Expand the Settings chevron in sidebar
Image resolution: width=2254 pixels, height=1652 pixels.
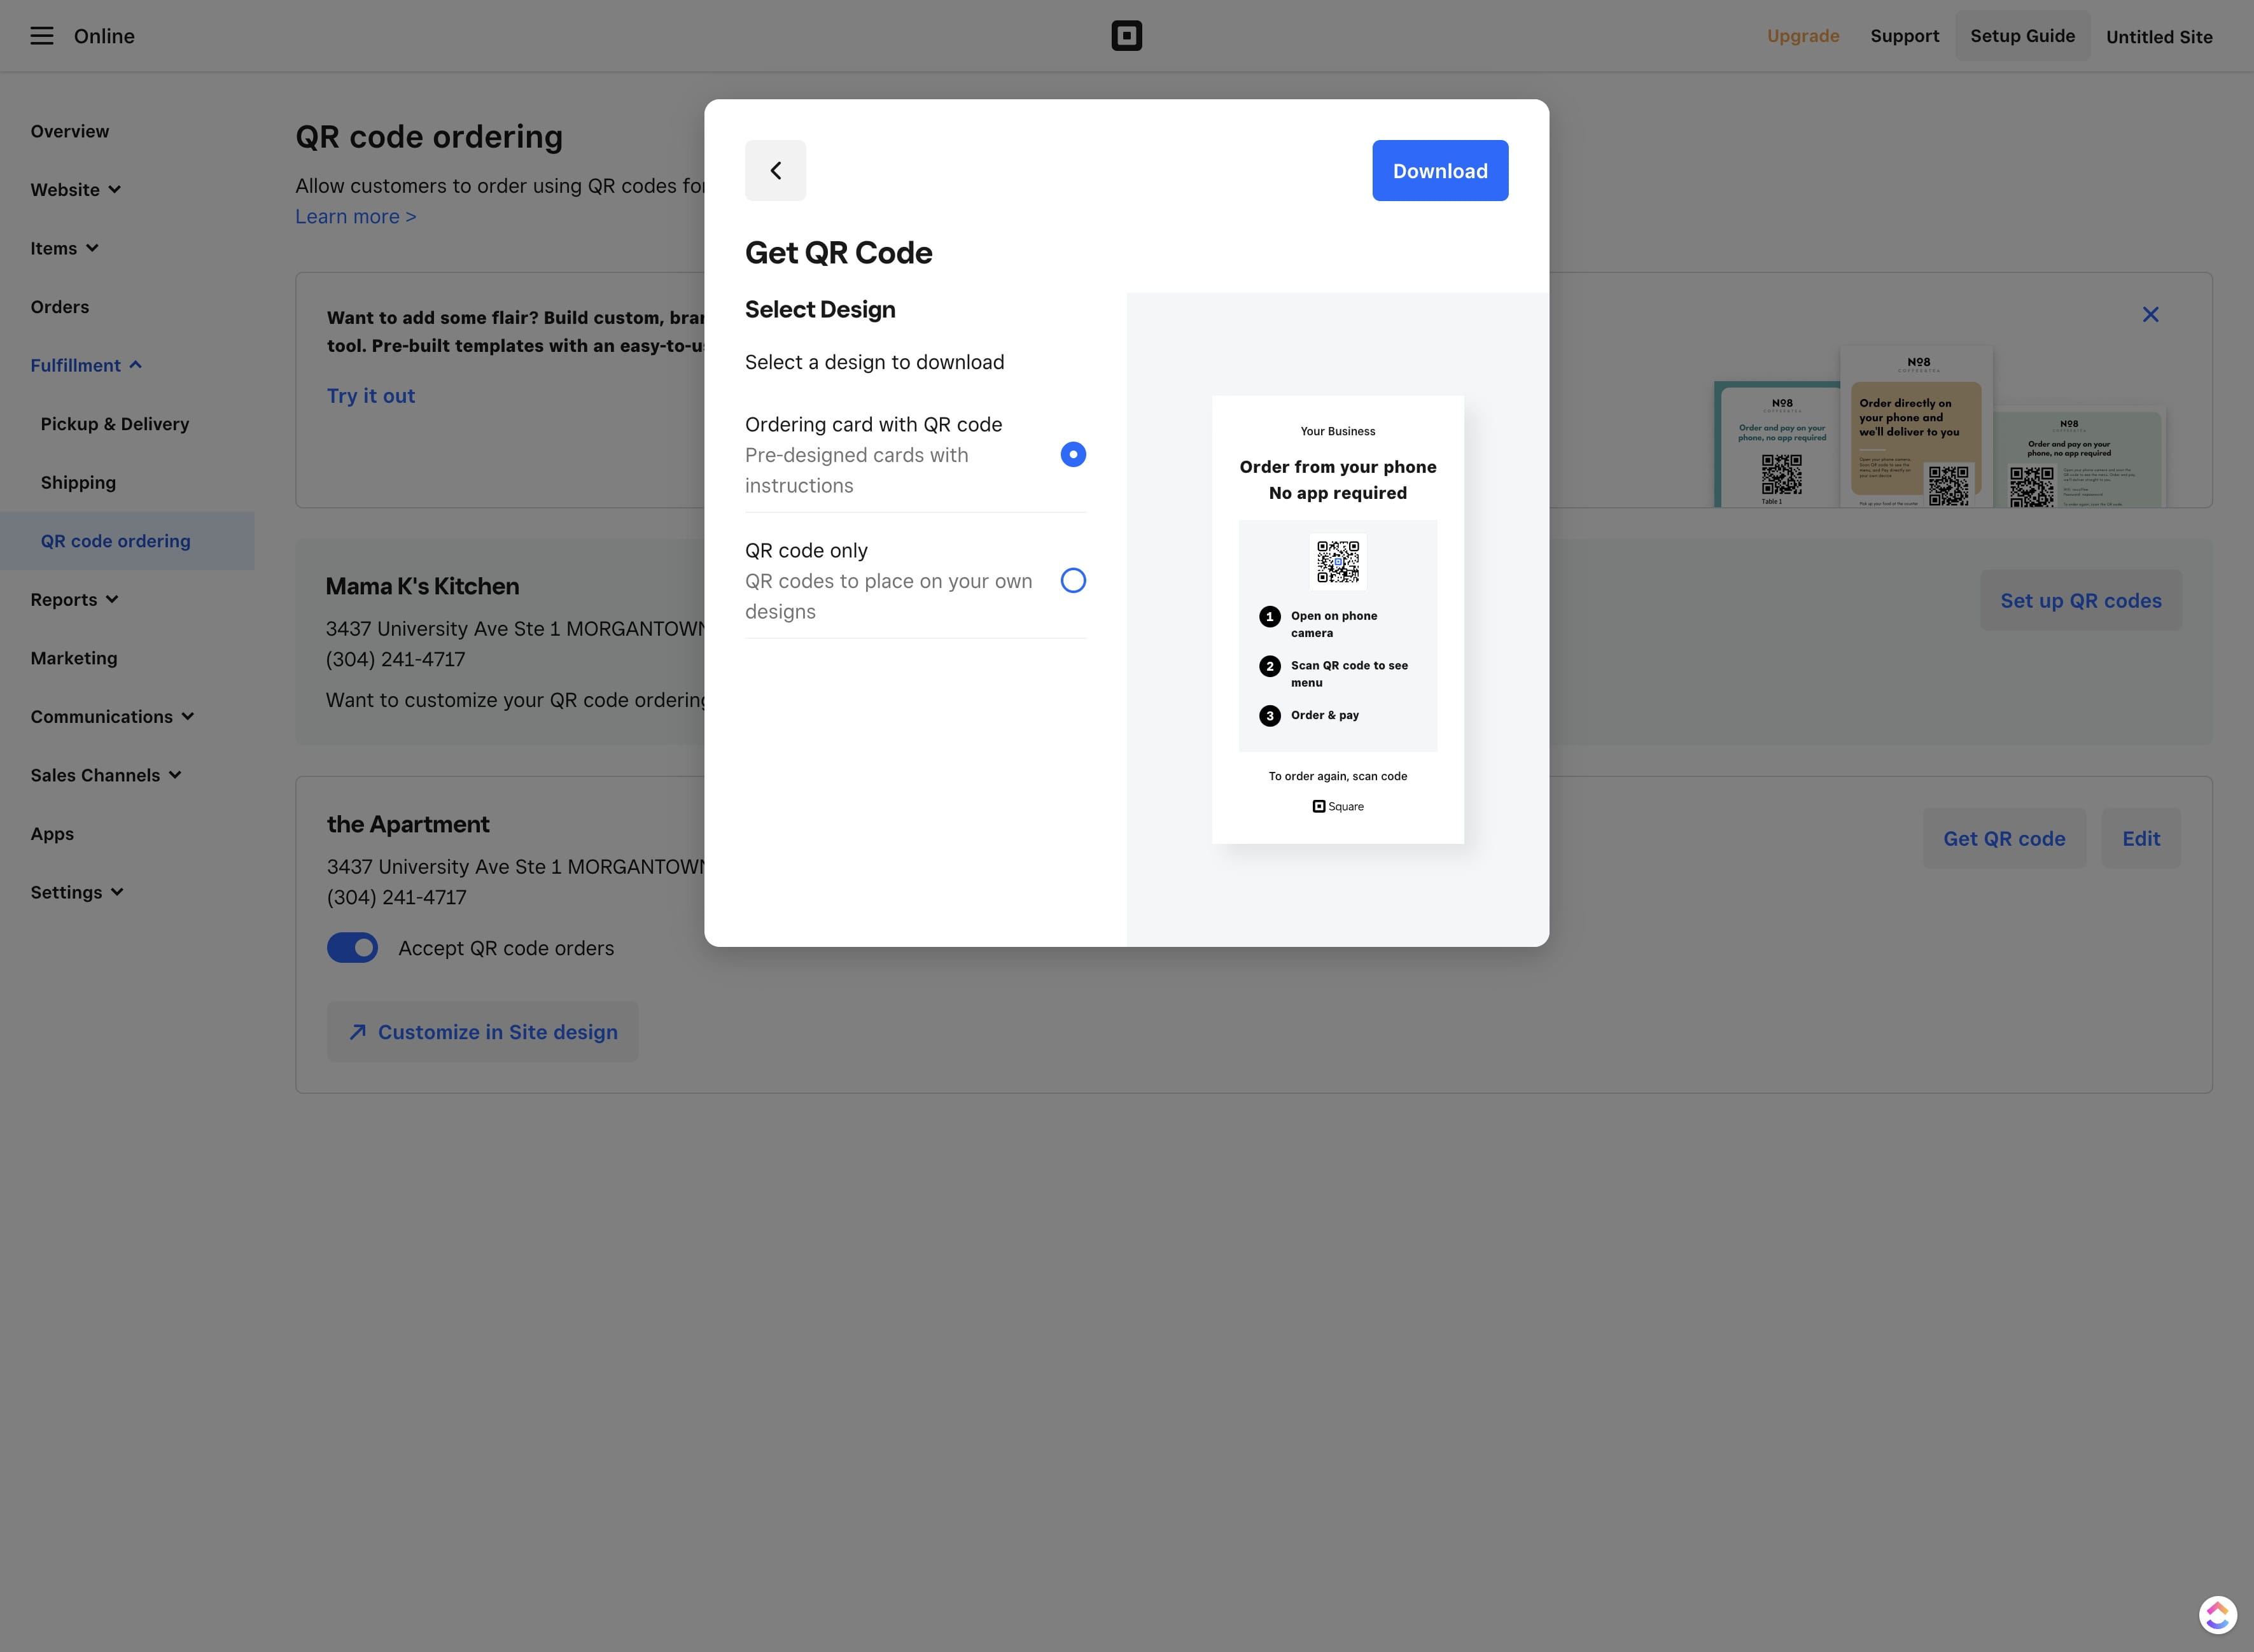pyautogui.click(x=116, y=892)
